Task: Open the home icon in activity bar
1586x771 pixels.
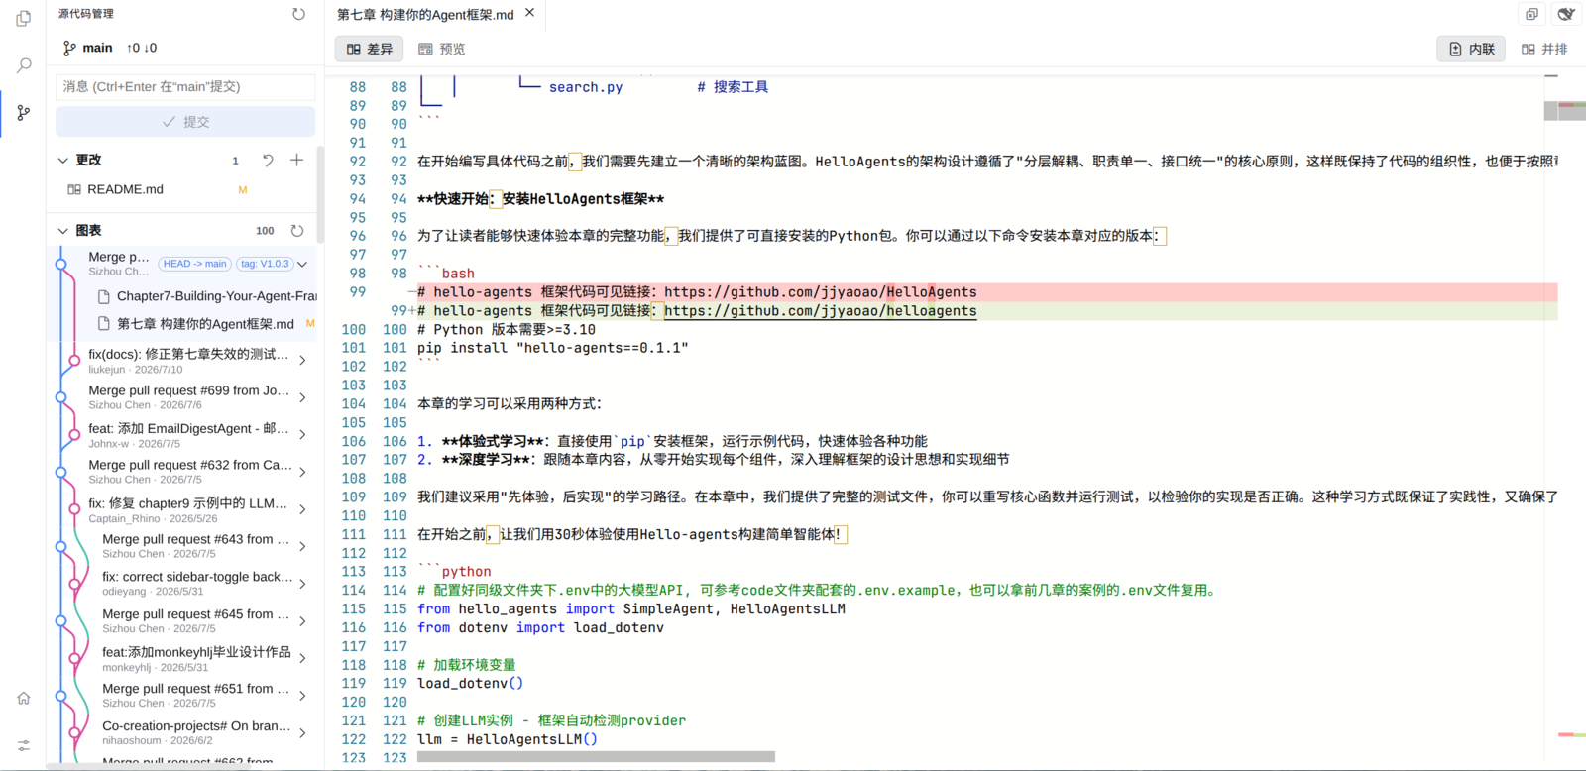Action: tap(24, 698)
